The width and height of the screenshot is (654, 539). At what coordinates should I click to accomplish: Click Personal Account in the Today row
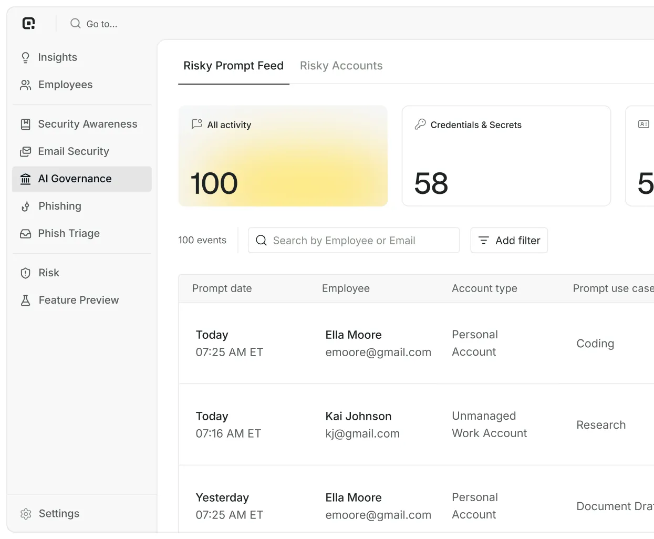[475, 343]
